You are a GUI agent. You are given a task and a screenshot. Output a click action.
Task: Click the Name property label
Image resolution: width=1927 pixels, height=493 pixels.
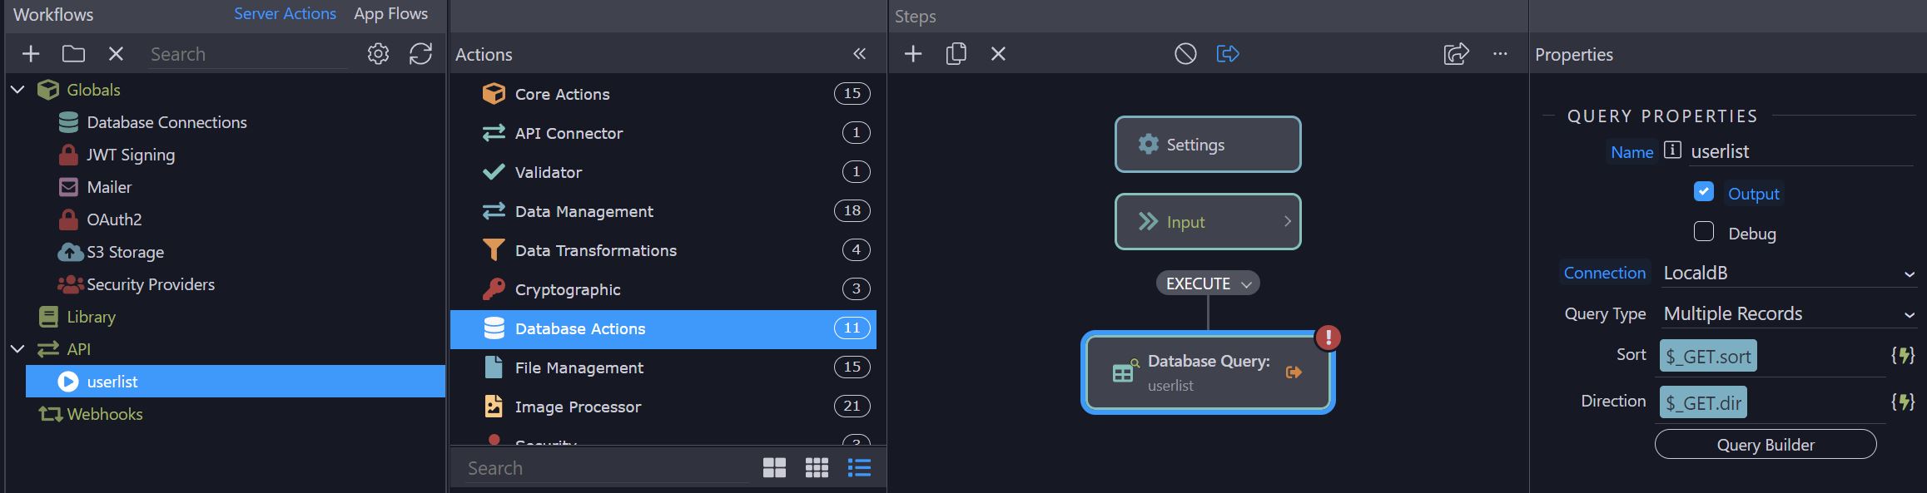[x=1631, y=152]
